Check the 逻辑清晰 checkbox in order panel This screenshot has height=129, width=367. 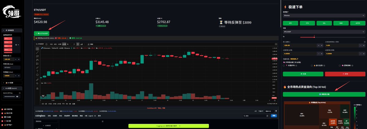340,66
